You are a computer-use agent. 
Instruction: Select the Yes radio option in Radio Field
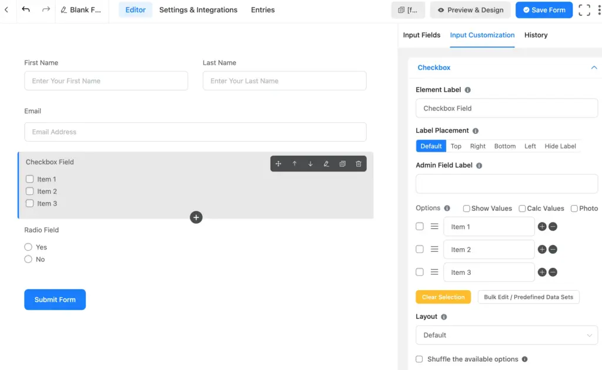[28, 247]
